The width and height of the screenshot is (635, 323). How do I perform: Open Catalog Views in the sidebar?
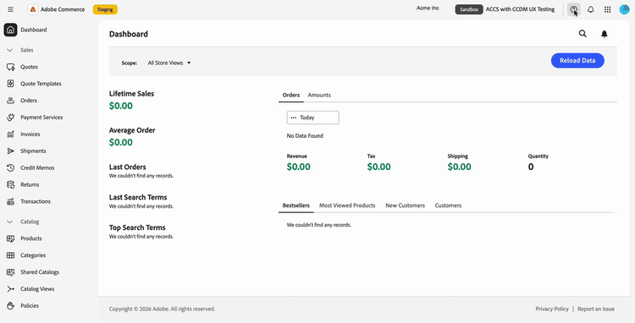pos(37,289)
